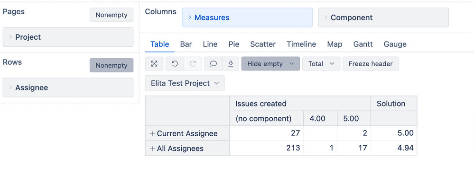The image size is (474, 175).
Task: Open Elita Test Project page selector
Action: [185, 83]
